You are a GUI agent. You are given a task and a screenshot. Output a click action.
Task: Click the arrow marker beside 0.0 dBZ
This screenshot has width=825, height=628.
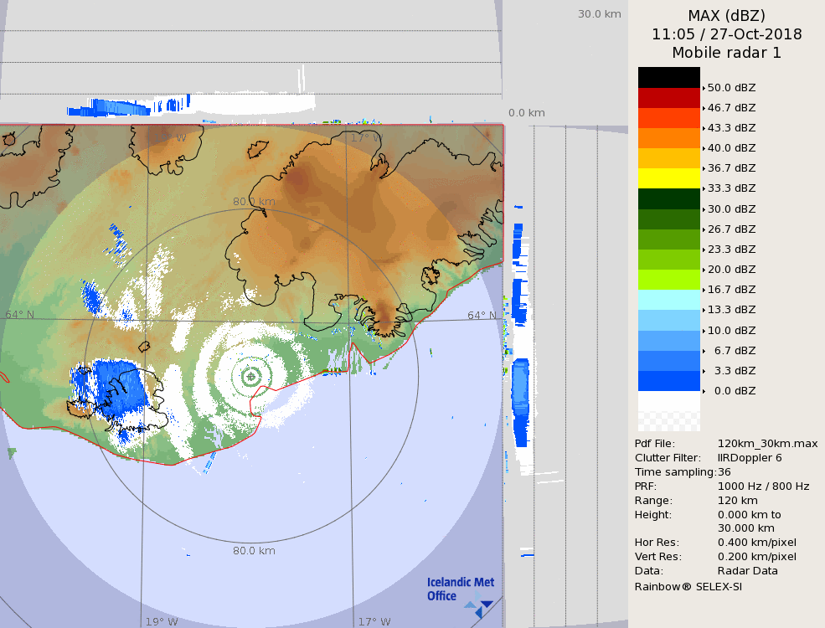704,391
